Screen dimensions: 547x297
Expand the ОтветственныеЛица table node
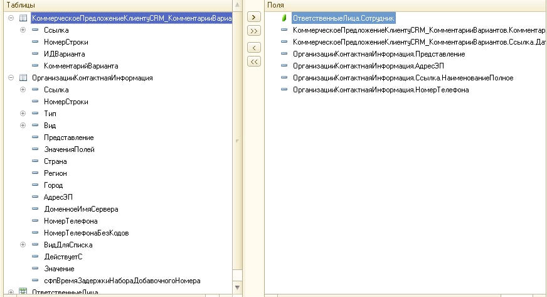11,292
